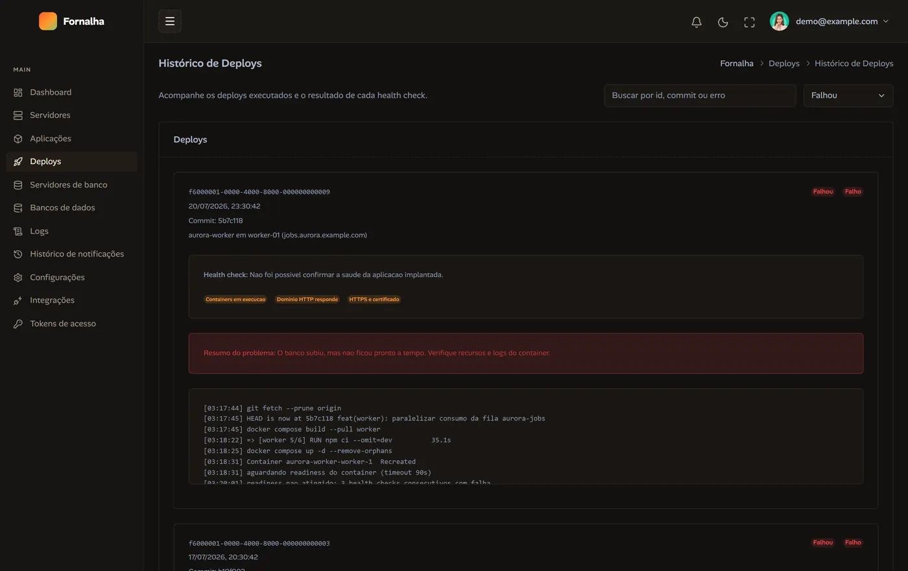The width and height of the screenshot is (908, 571).
Task: Click the Servidores server icon
Action: [x=18, y=115]
